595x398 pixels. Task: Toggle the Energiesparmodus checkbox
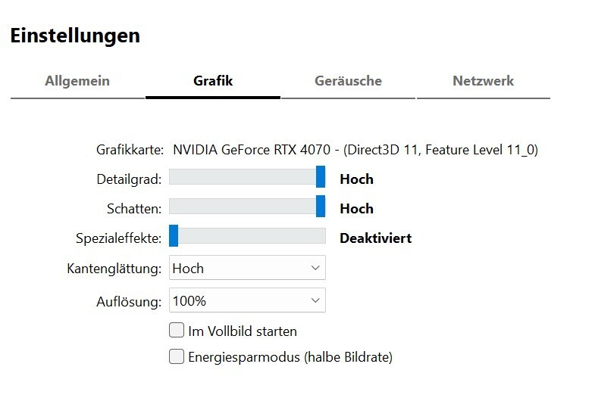(x=177, y=356)
